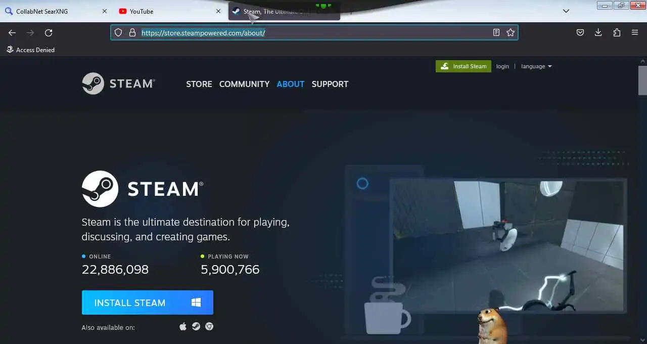Toggle reader view icon in address bar
Screen dimensions: 647x344
[x=496, y=32]
